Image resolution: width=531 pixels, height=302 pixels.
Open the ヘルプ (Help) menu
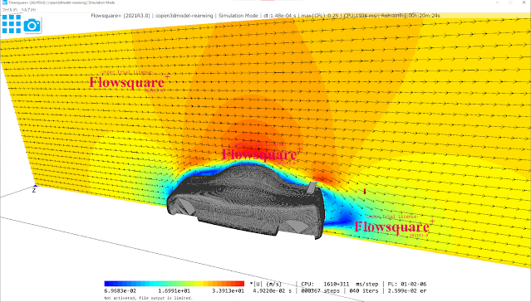(x=28, y=10)
